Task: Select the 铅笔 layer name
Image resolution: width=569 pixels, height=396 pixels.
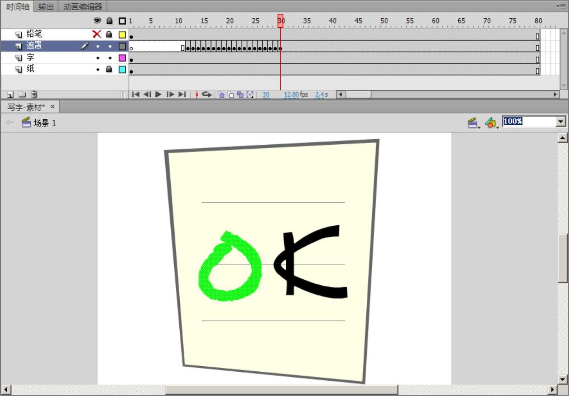Action: click(x=34, y=34)
